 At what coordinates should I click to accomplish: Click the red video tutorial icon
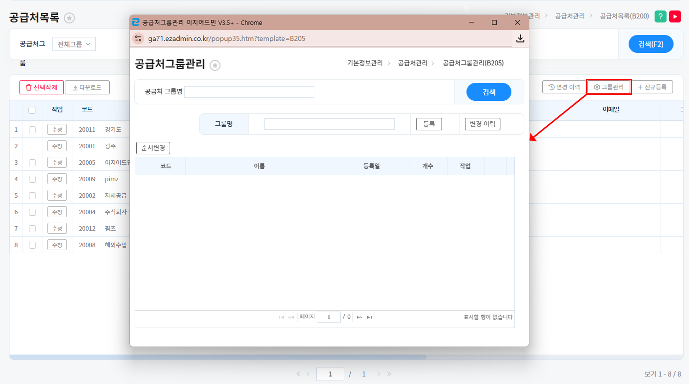click(x=675, y=16)
